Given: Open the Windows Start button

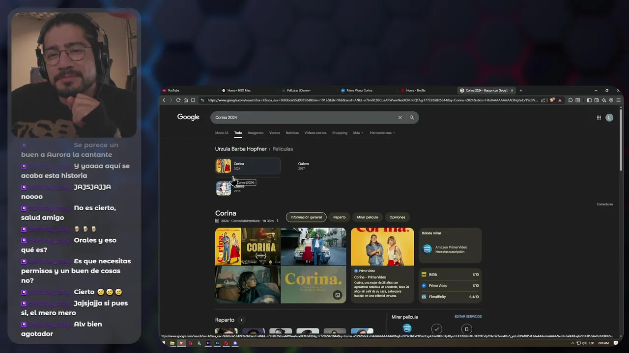Looking at the screenshot, I should tap(164, 343).
